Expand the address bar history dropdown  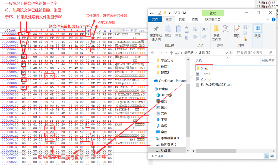226,53
